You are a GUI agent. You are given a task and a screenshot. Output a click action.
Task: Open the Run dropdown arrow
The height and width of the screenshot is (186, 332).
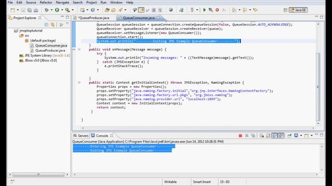(62, 10)
